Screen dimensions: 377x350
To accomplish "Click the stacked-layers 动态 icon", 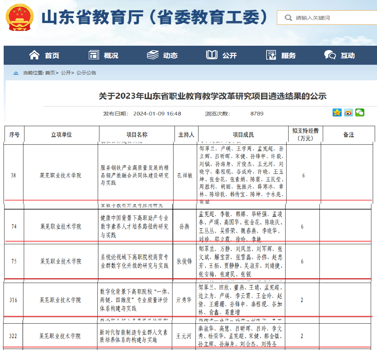I will click(x=153, y=55).
